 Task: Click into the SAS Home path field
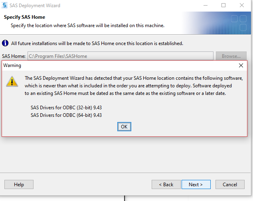pos(120,56)
